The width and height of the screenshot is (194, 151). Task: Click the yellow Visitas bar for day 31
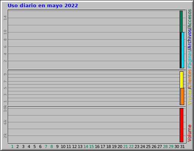pos(181,80)
